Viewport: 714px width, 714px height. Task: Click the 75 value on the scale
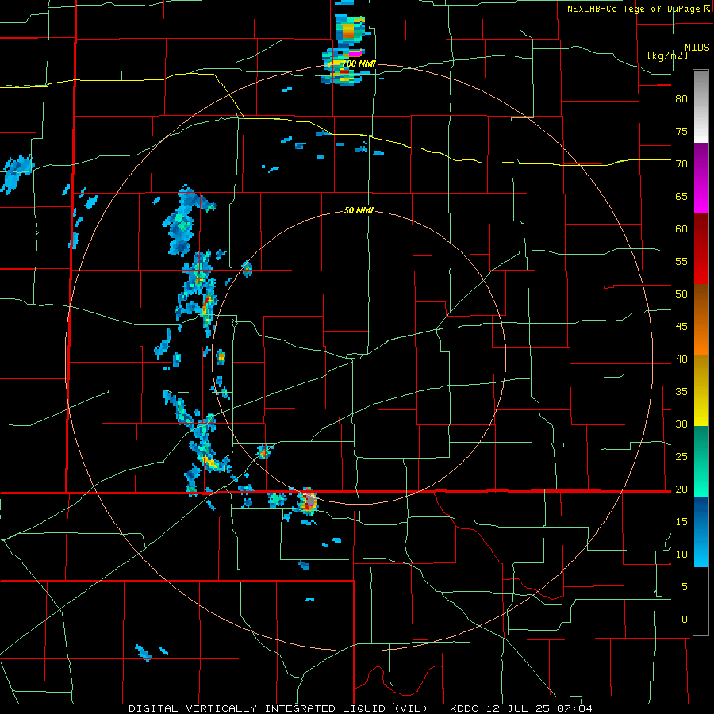[x=681, y=131]
